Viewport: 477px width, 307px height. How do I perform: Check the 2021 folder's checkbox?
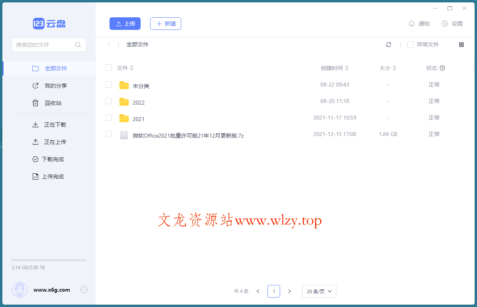click(108, 118)
